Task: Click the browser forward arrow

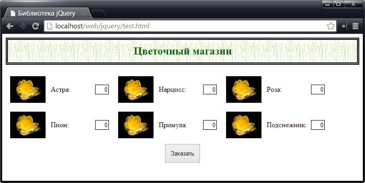Action: tap(23, 26)
